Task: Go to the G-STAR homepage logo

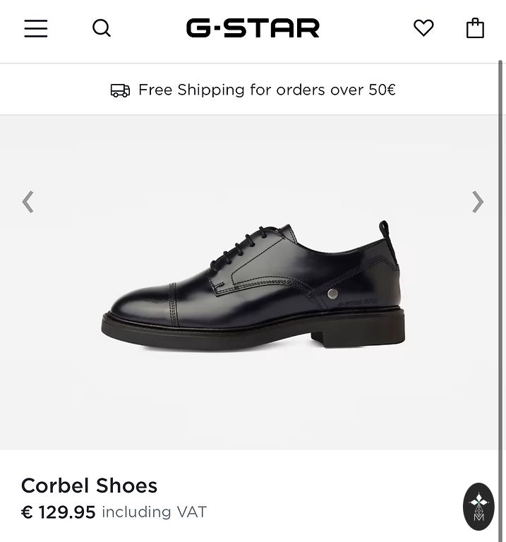Action: tap(253, 28)
